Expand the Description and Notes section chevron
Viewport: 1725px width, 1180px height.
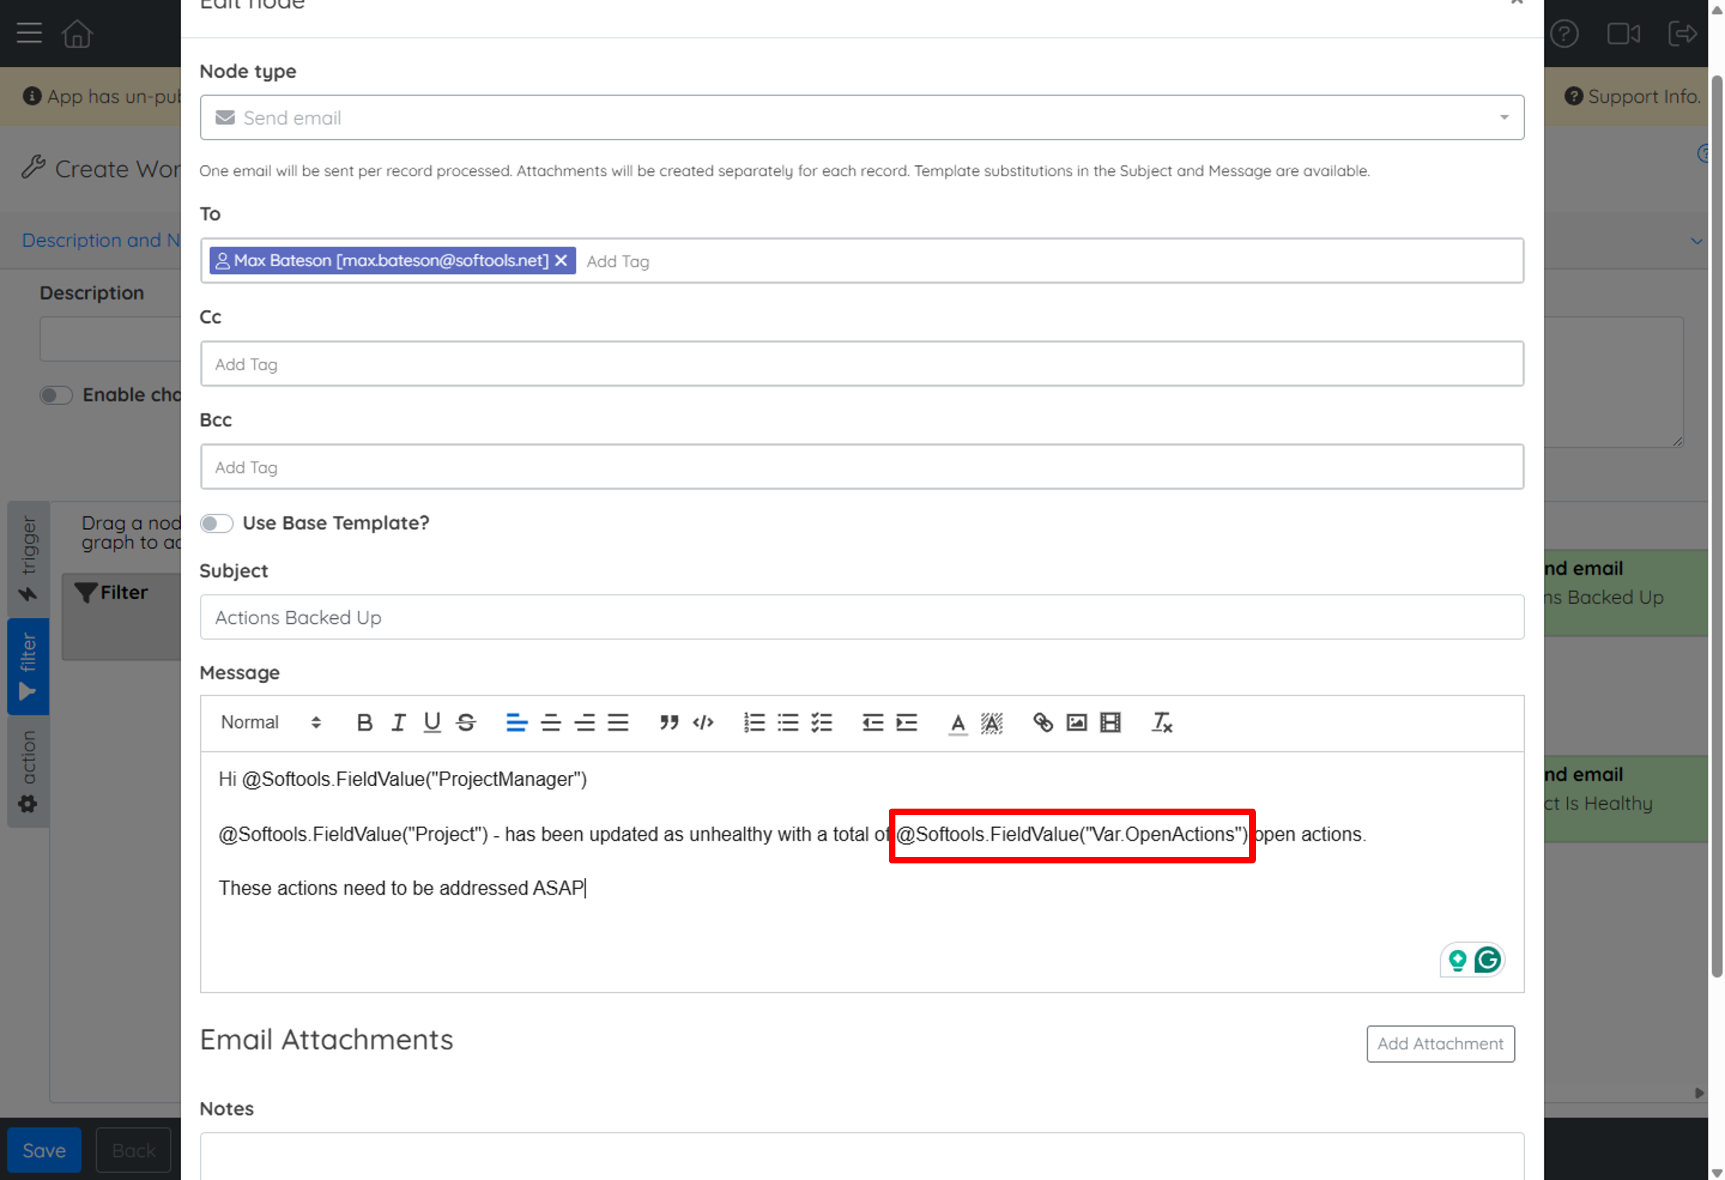[1696, 241]
